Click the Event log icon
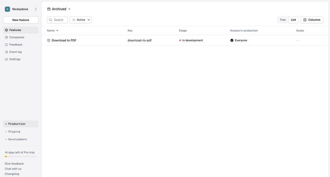Viewport: 330px width, 177px height. point(6,52)
